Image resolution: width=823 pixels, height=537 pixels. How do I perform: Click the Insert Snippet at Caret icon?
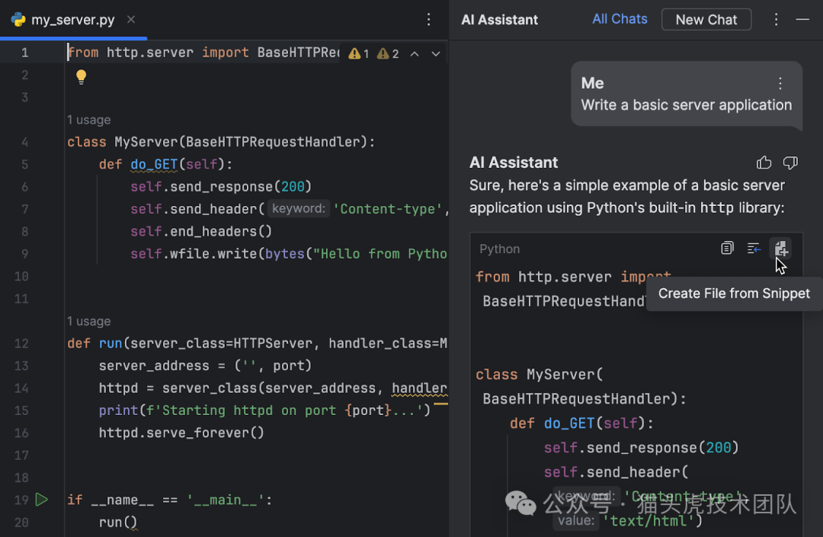coord(754,249)
